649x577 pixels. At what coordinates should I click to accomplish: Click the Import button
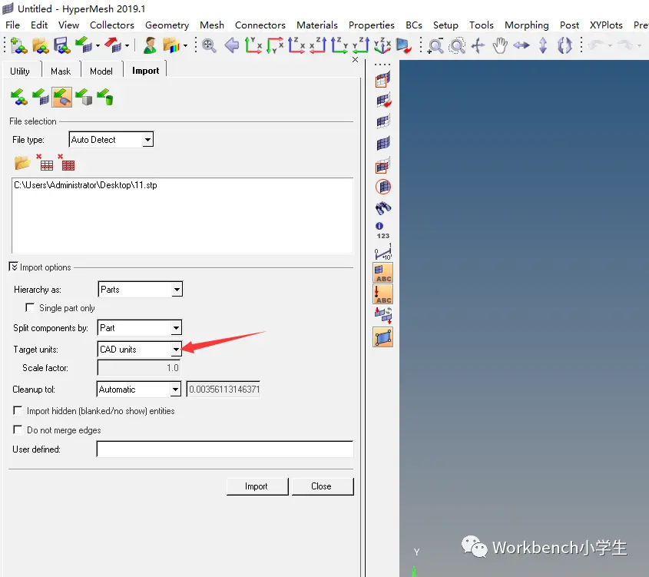coord(257,486)
